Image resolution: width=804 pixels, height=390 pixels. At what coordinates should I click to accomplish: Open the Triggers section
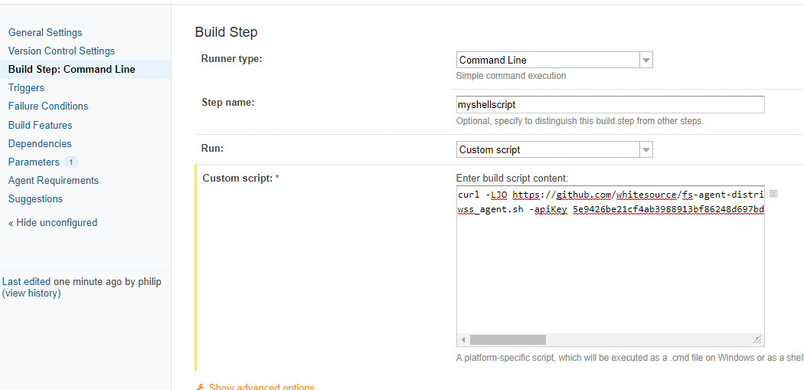[26, 87]
